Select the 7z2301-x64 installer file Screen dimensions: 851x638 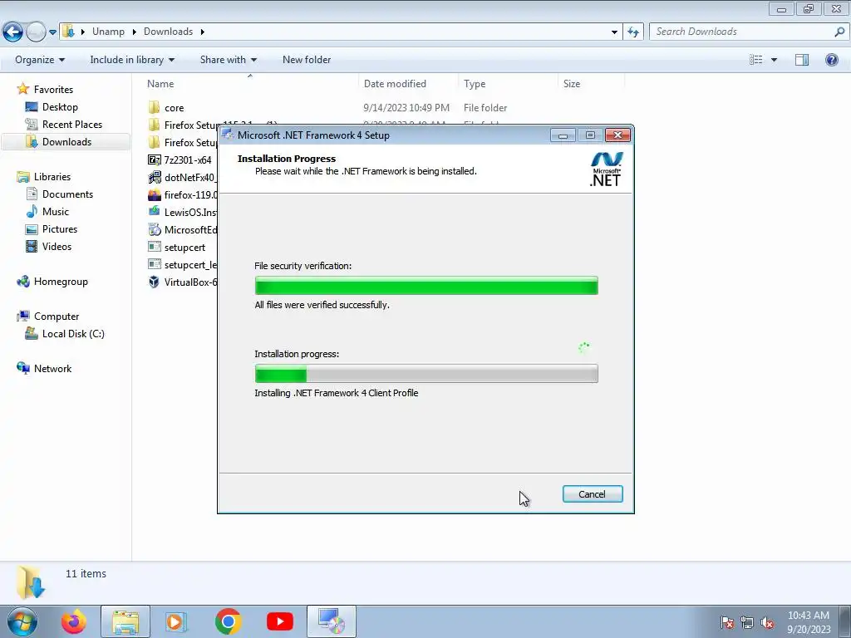[x=187, y=160]
